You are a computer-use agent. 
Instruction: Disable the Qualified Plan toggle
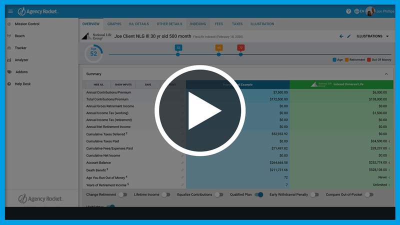[x=259, y=194]
